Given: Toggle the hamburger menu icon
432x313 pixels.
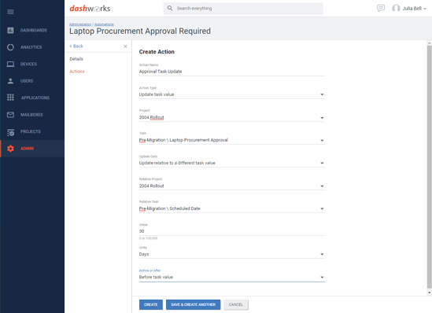Looking at the screenshot, I should (10, 12).
